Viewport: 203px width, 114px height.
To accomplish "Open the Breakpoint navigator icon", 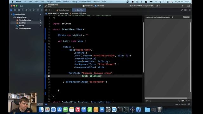I will pyautogui.click(x=38, y=10).
